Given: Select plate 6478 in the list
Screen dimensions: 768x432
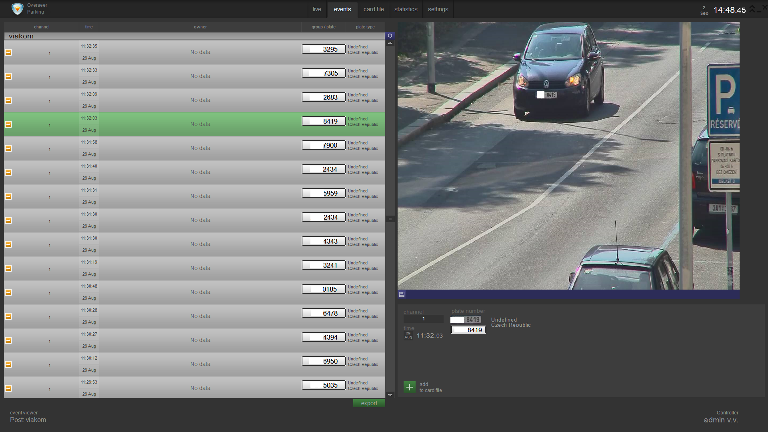Looking at the screenshot, I should [x=324, y=313].
